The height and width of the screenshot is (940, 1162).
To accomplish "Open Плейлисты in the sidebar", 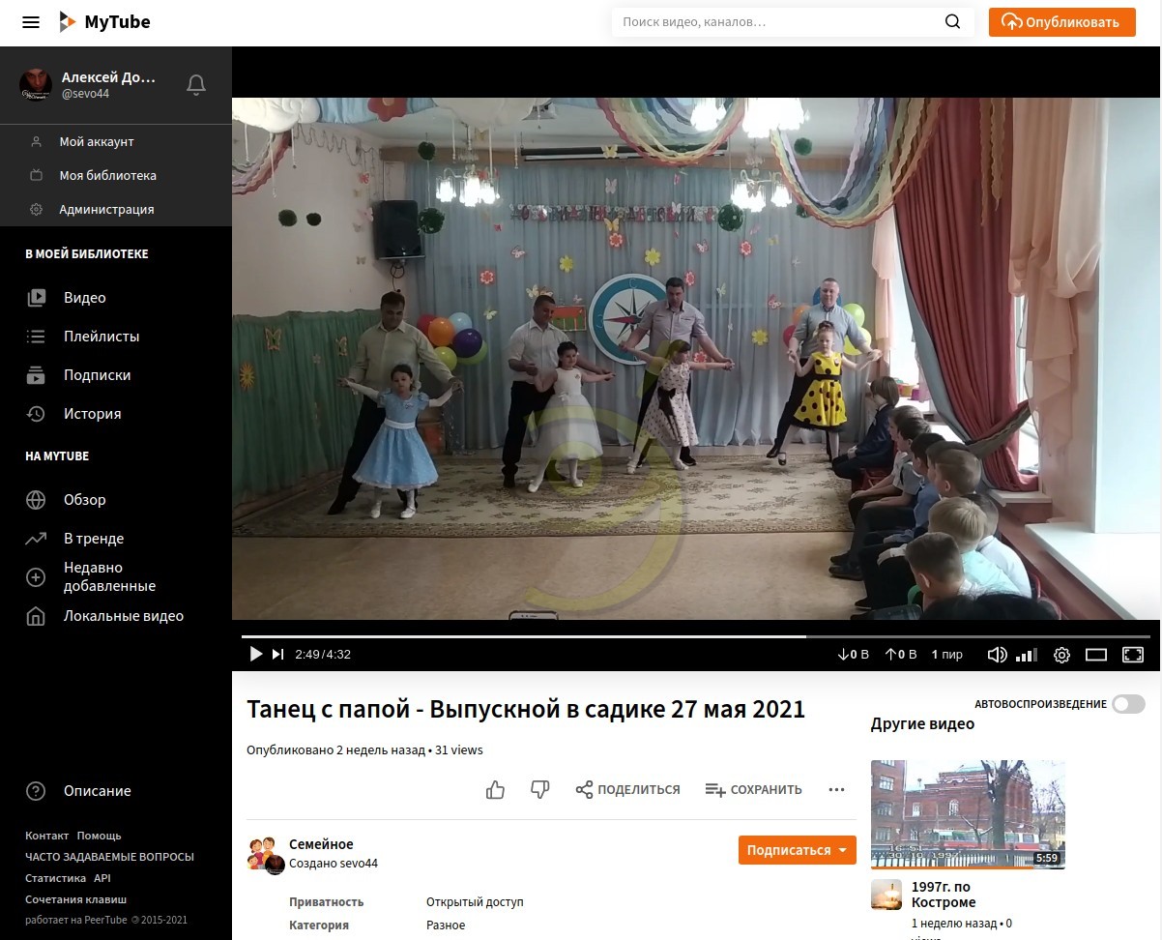I will [102, 337].
